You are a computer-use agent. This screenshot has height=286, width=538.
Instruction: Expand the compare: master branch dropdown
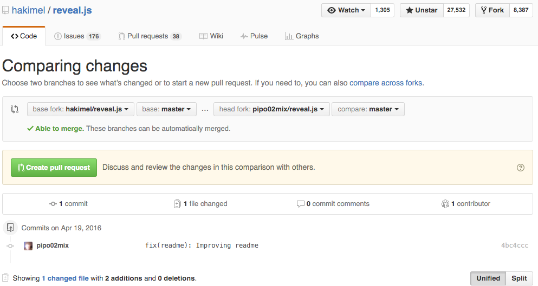tap(368, 109)
